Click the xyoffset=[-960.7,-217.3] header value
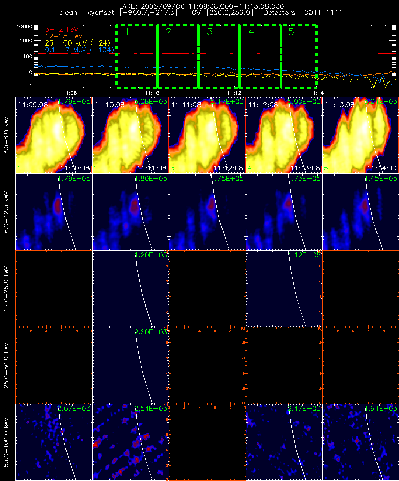Screen dimensions: 399x481 [132, 13]
